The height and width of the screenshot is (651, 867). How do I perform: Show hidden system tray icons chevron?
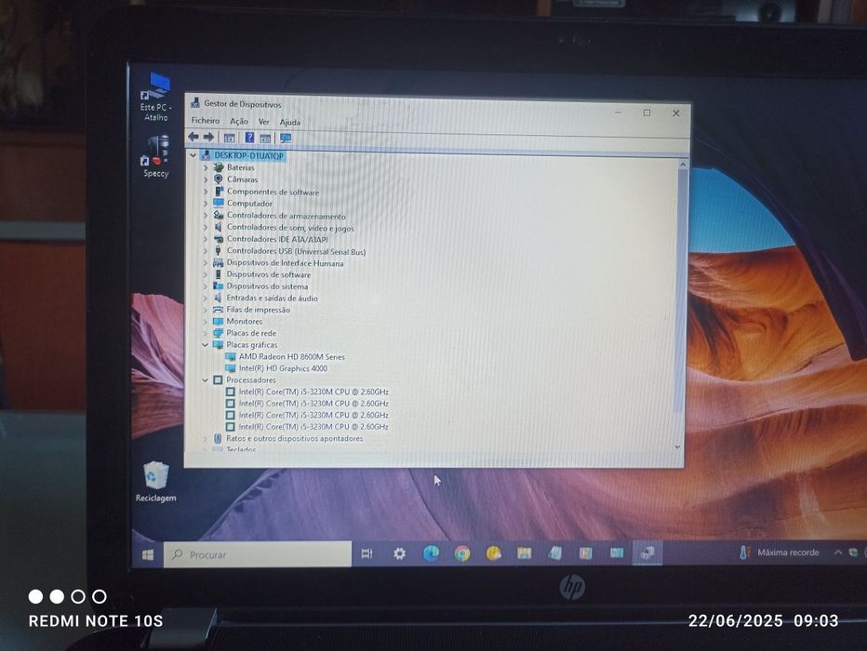(837, 552)
